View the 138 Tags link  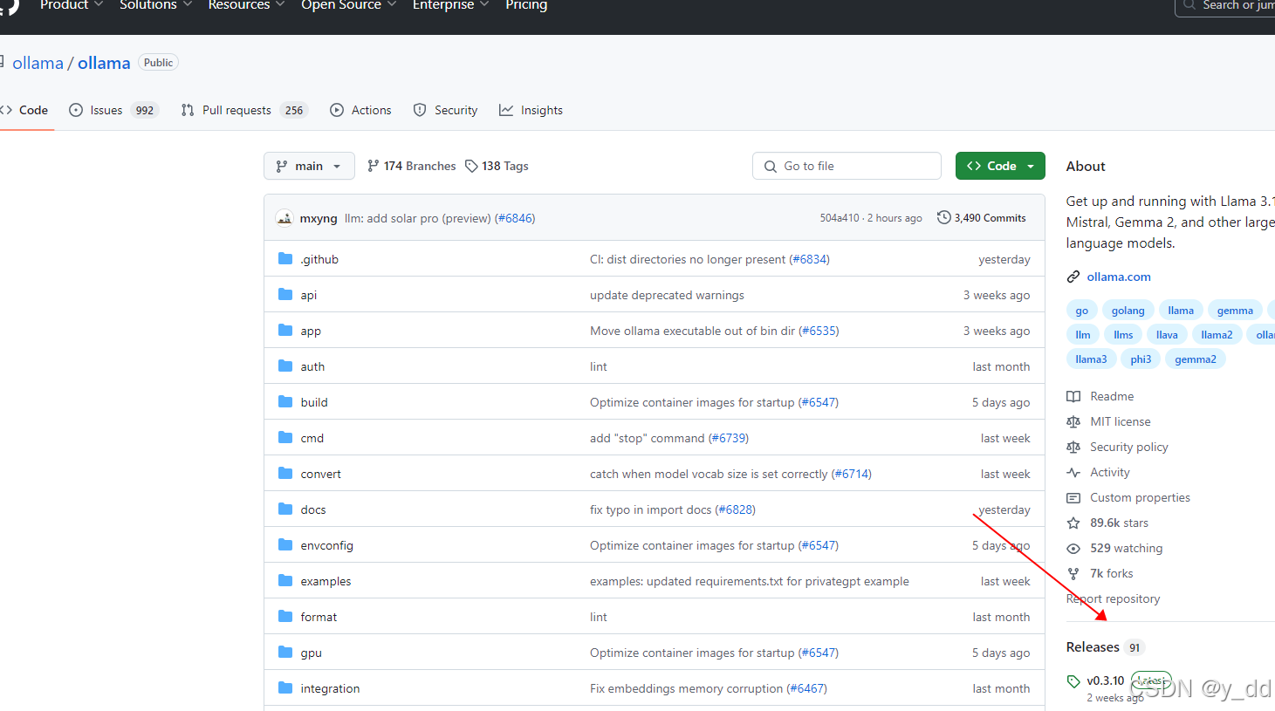click(x=497, y=166)
